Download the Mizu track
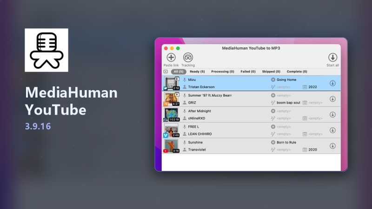 pyautogui.click(x=332, y=83)
